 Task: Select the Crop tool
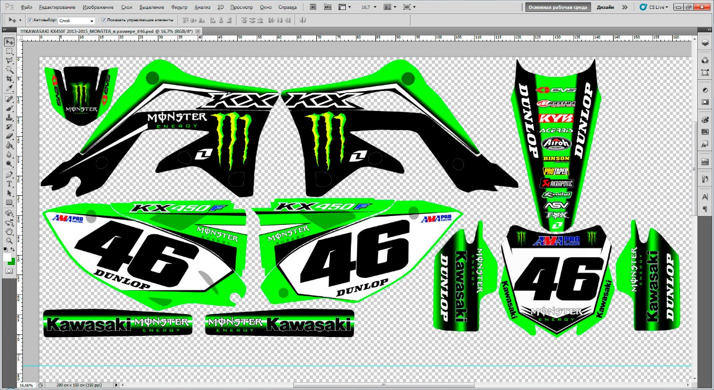(9, 79)
